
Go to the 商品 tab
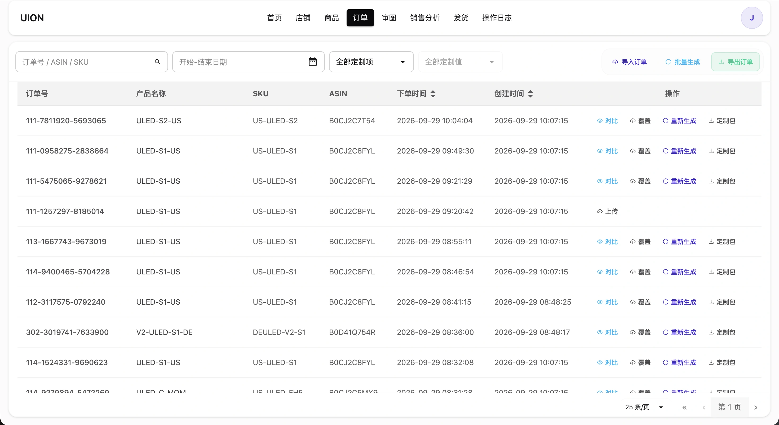pos(331,18)
